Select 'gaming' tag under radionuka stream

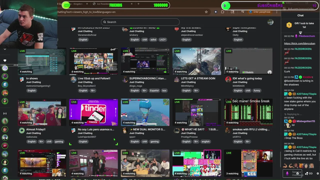click(59, 141)
